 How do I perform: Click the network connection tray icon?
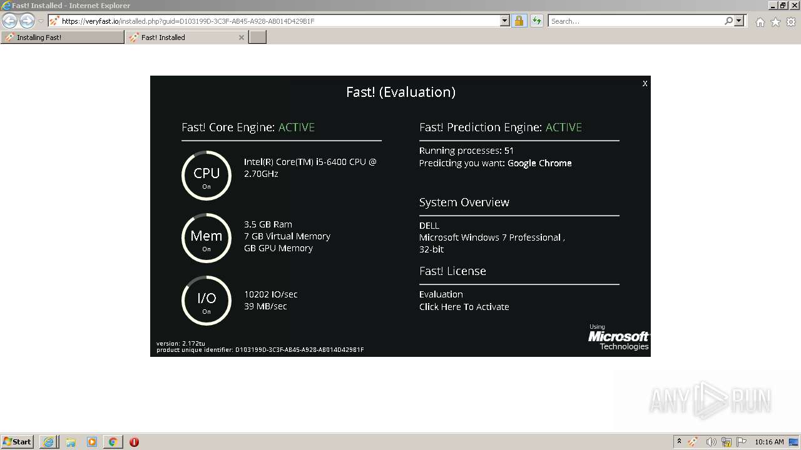(727, 442)
